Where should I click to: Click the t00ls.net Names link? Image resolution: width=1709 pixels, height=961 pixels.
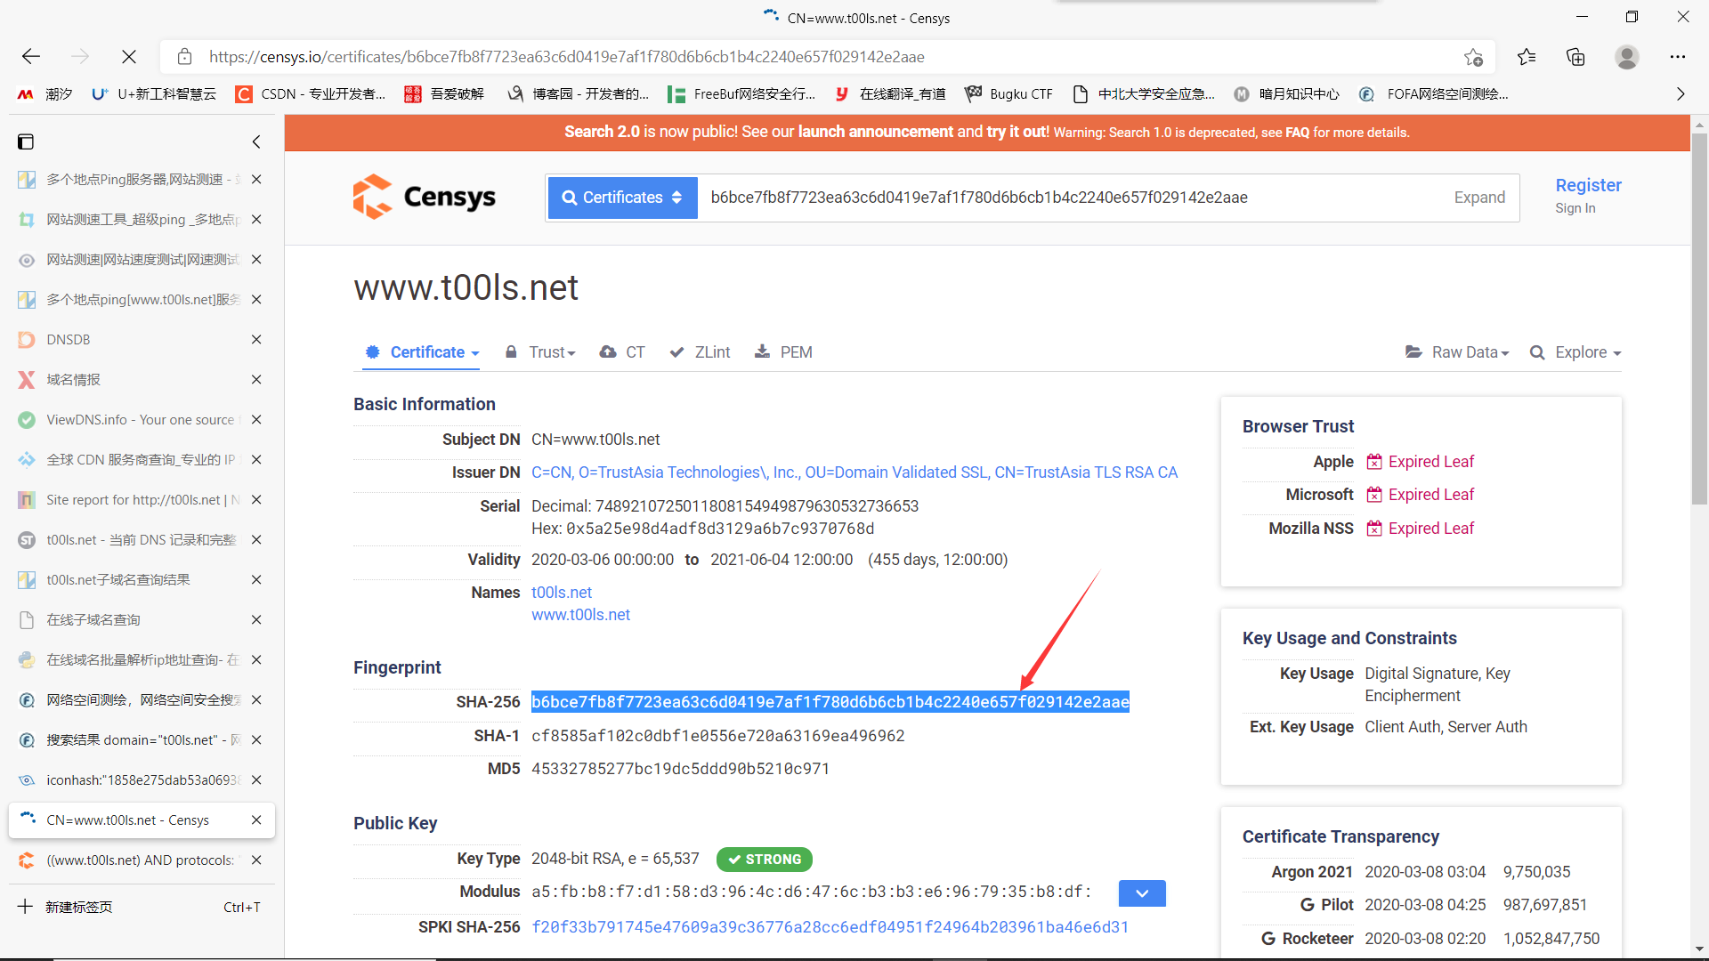[x=560, y=593]
